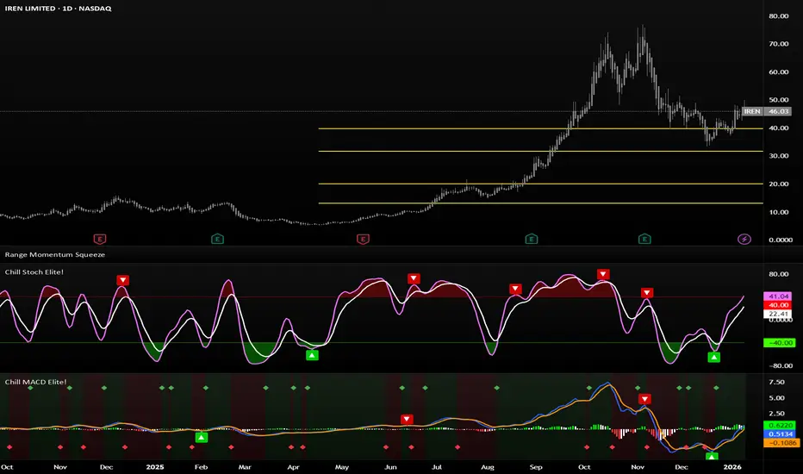This screenshot has width=803, height=474.
Task: Select the lowest yellow horizontal line above 10.00
Action: click(x=540, y=203)
